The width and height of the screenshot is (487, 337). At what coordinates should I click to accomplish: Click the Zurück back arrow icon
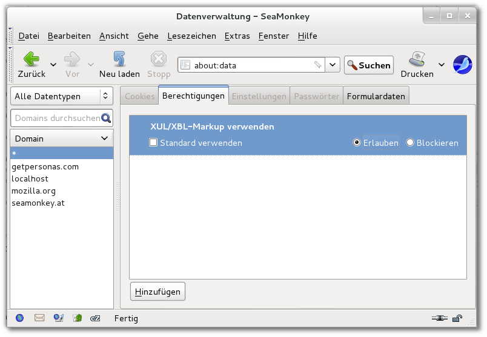click(x=31, y=59)
